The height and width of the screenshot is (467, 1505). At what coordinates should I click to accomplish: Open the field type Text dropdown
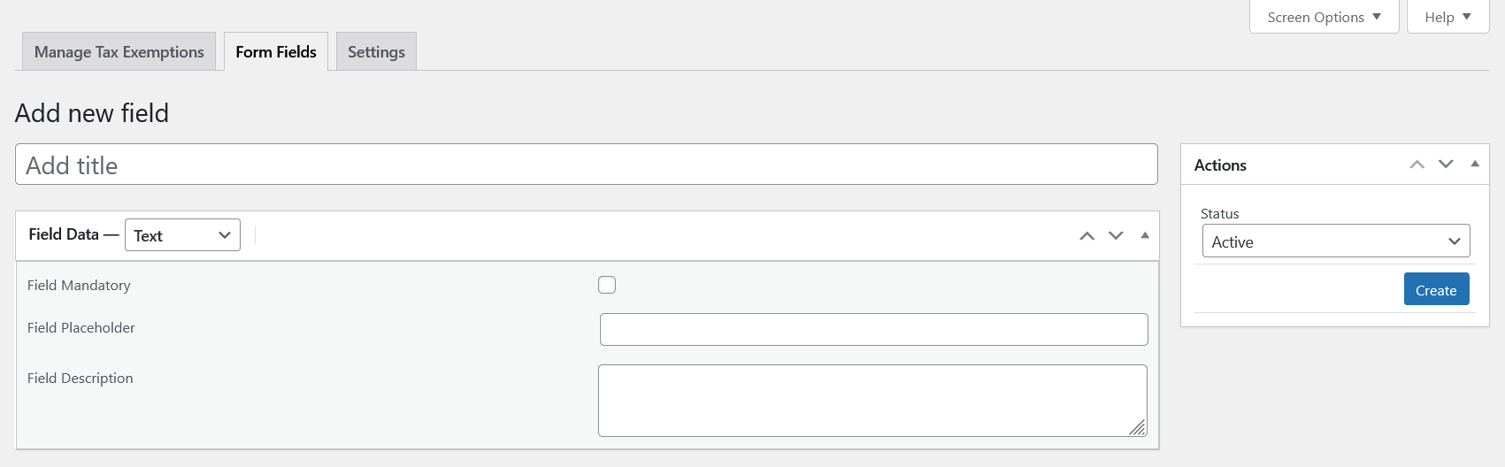click(x=182, y=235)
